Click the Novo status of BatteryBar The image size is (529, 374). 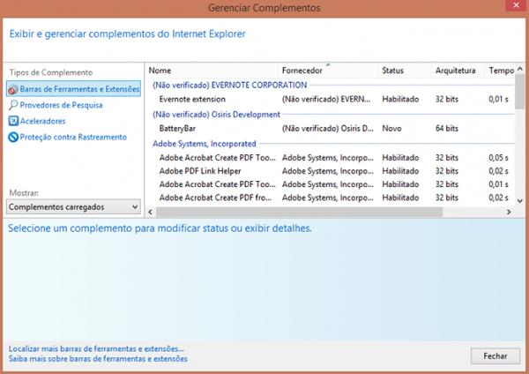tap(391, 129)
